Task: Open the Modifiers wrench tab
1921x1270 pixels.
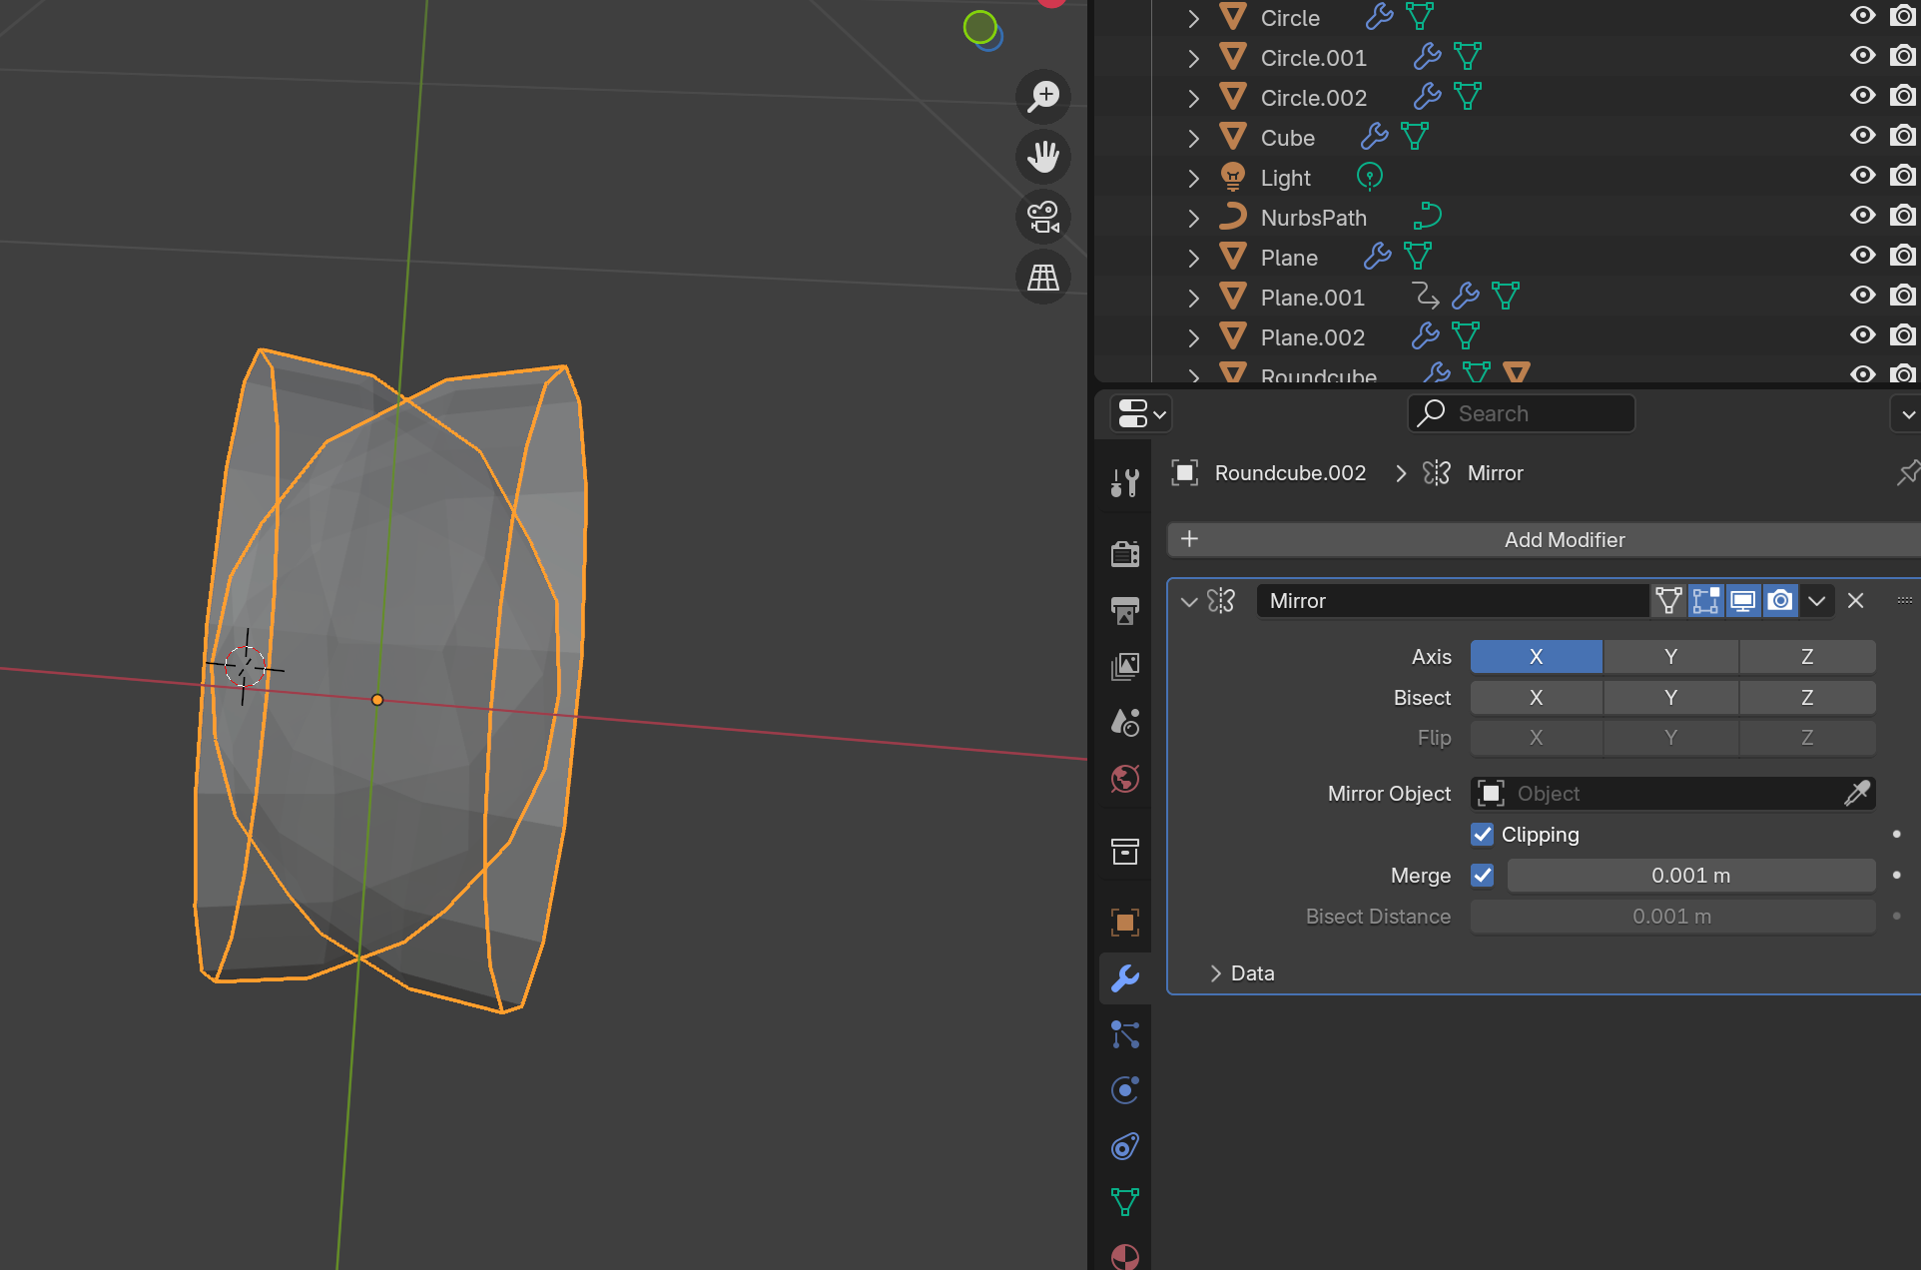Action: pyautogui.click(x=1125, y=977)
